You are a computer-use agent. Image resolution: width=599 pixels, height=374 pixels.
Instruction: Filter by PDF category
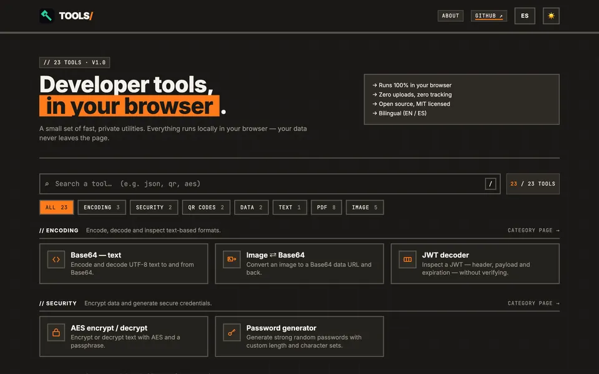pos(326,207)
